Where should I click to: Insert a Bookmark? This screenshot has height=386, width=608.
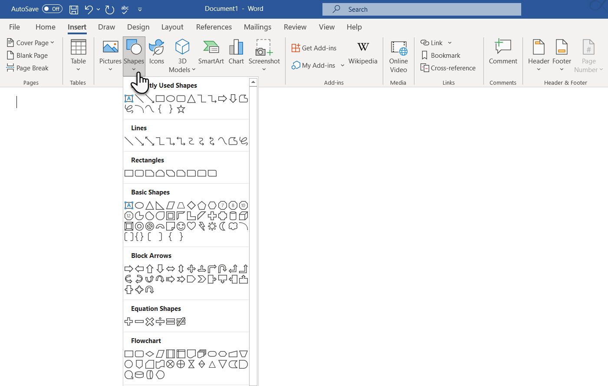point(440,55)
